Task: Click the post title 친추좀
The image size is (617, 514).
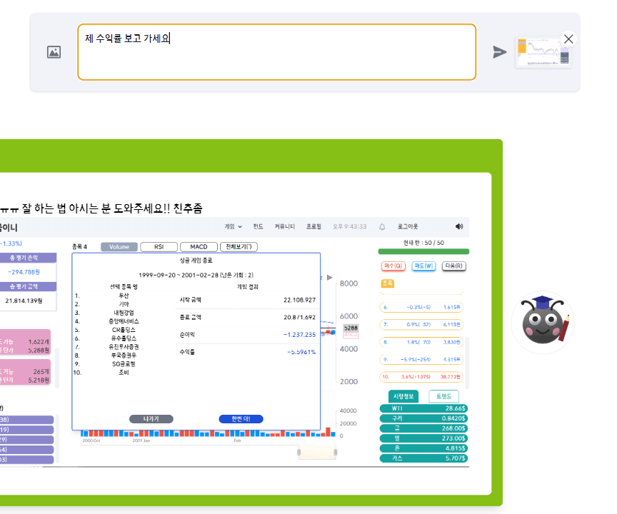Action: 188,208
